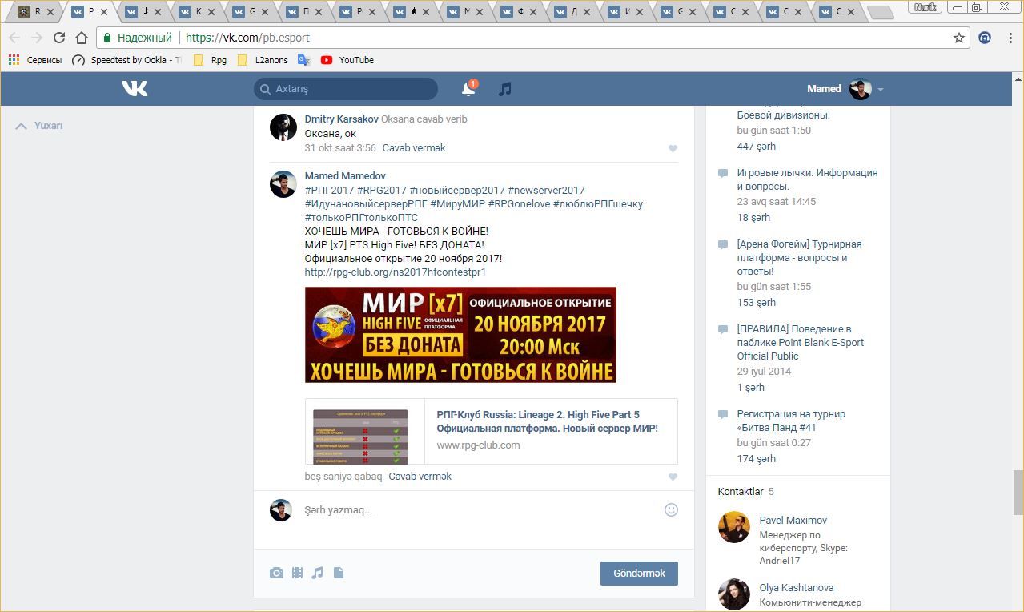Click browser forward arrow
The height and width of the screenshot is (612, 1024).
pos(37,38)
